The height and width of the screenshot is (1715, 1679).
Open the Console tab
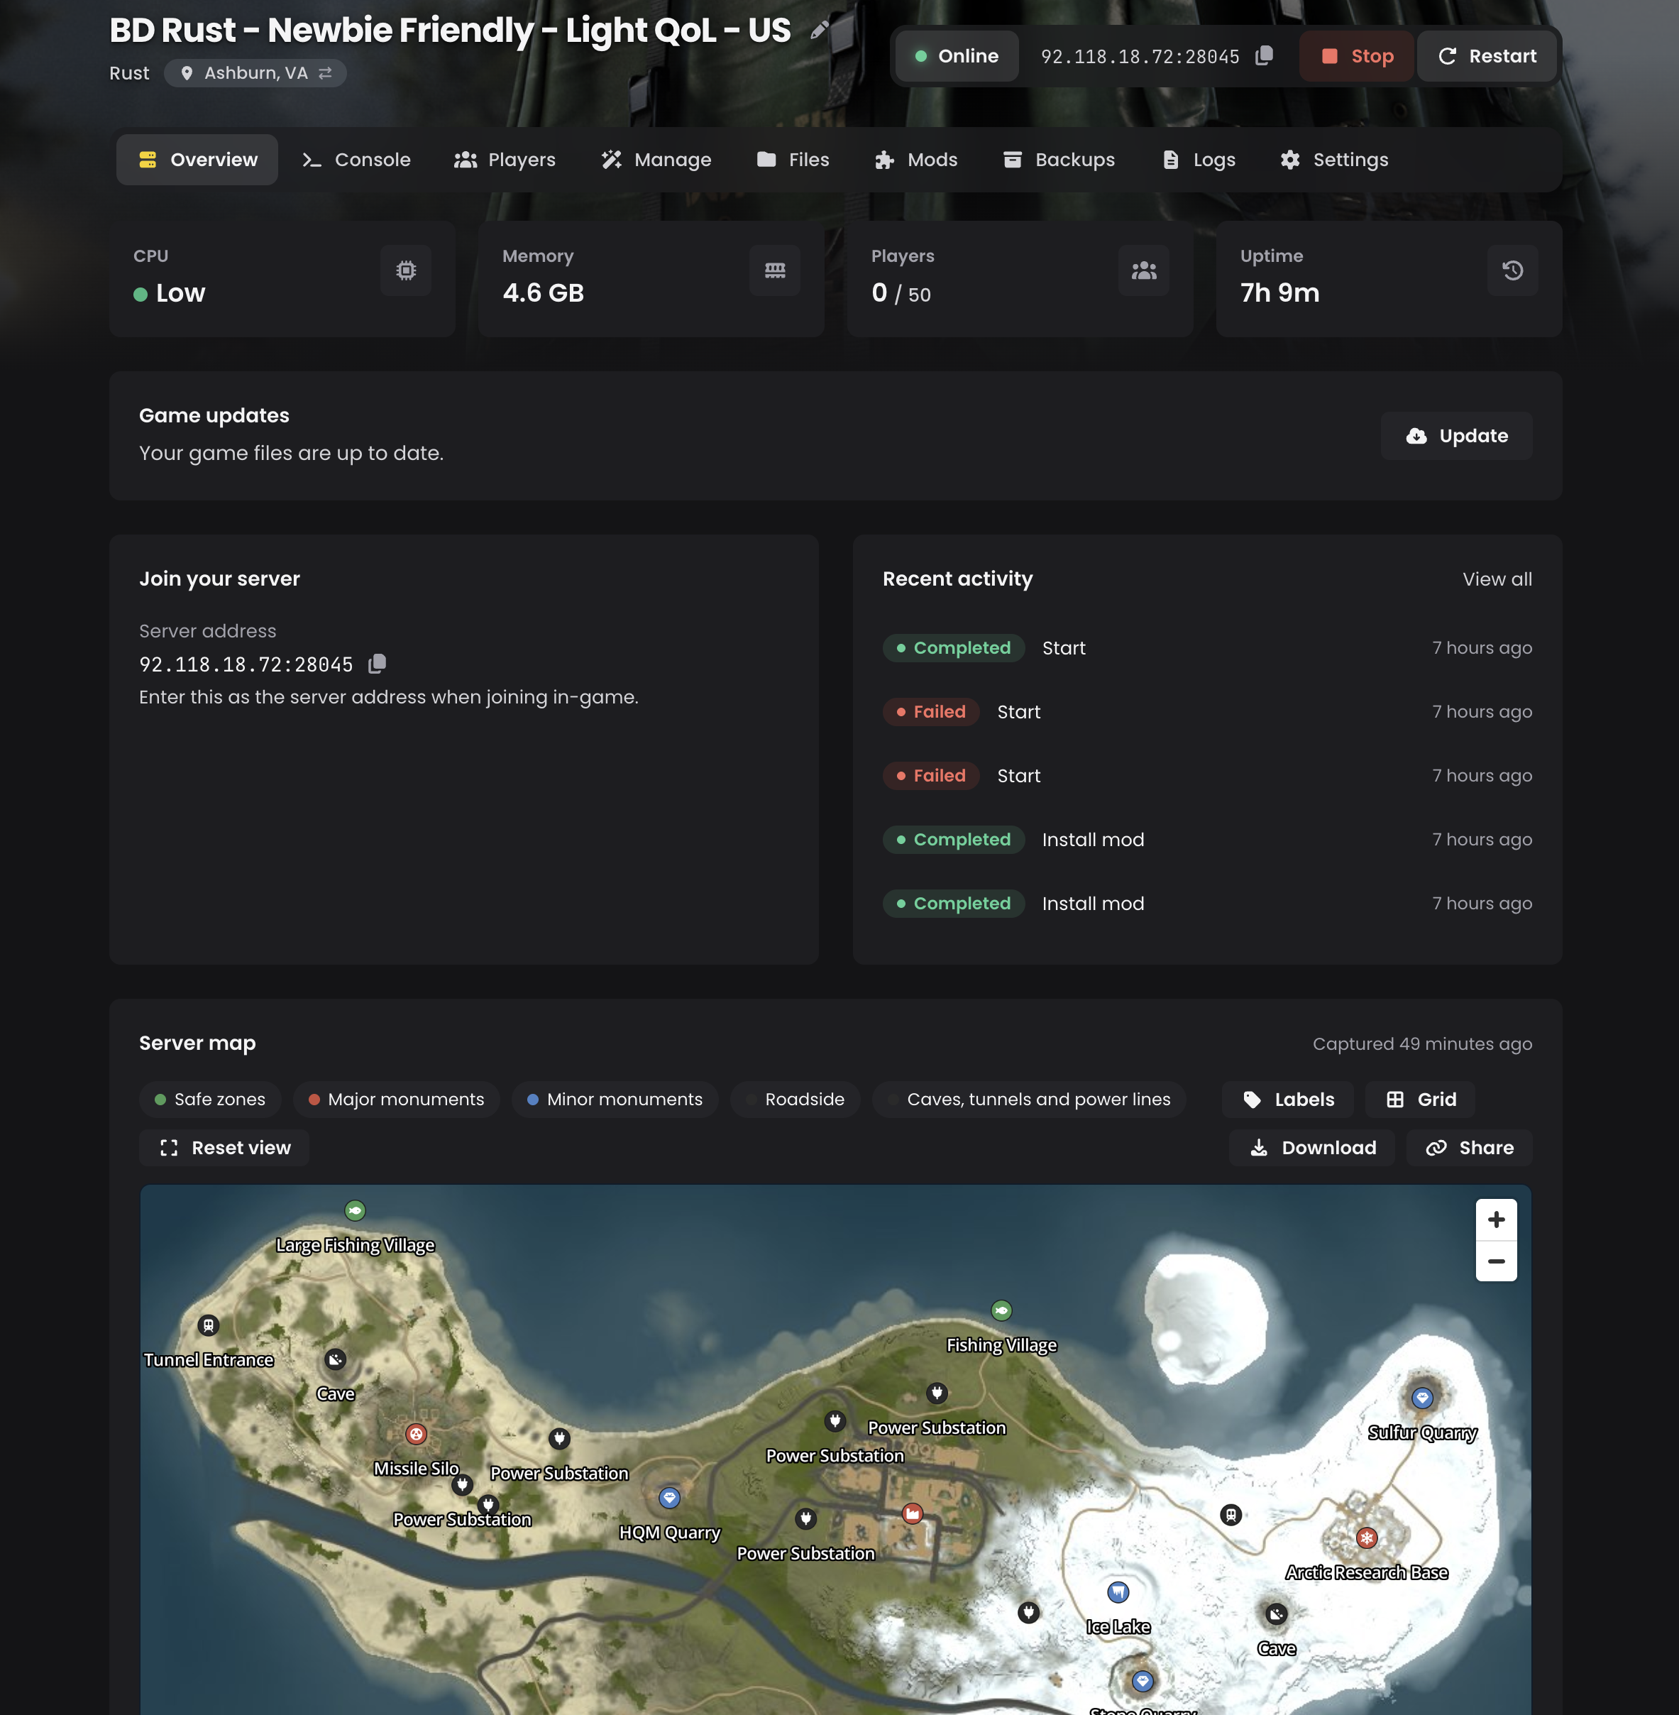[356, 160]
